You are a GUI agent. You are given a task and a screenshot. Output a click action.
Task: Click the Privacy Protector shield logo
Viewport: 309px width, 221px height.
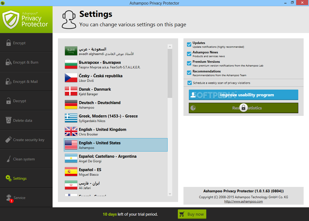click(x=11, y=20)
